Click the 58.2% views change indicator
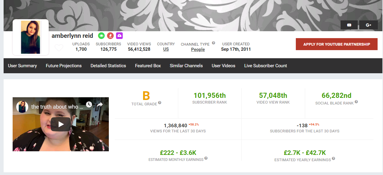The image size is (383, 175). pyautogui.click(x=194, y=124)
